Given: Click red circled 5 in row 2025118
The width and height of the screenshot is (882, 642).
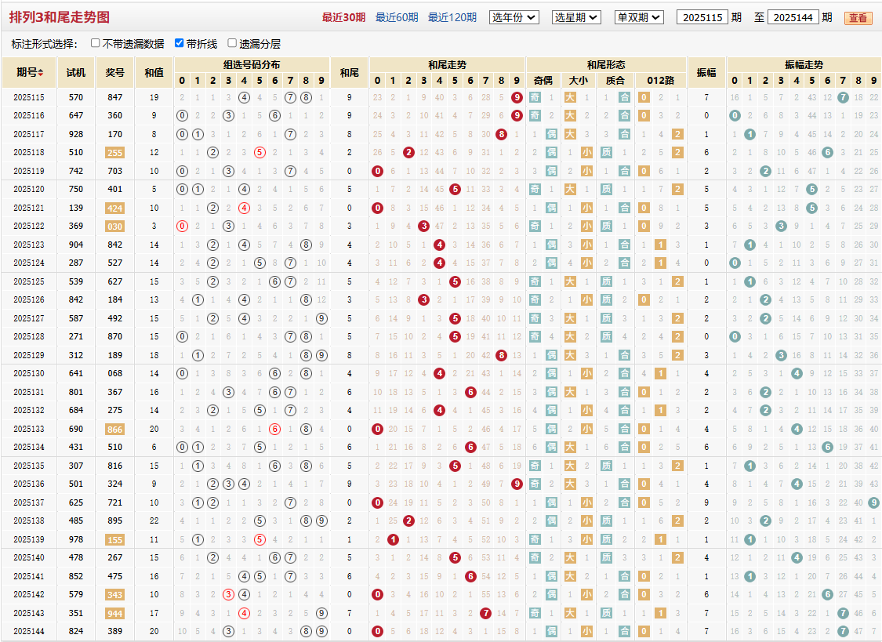Looking at the screenshot, I should [260, 152].
